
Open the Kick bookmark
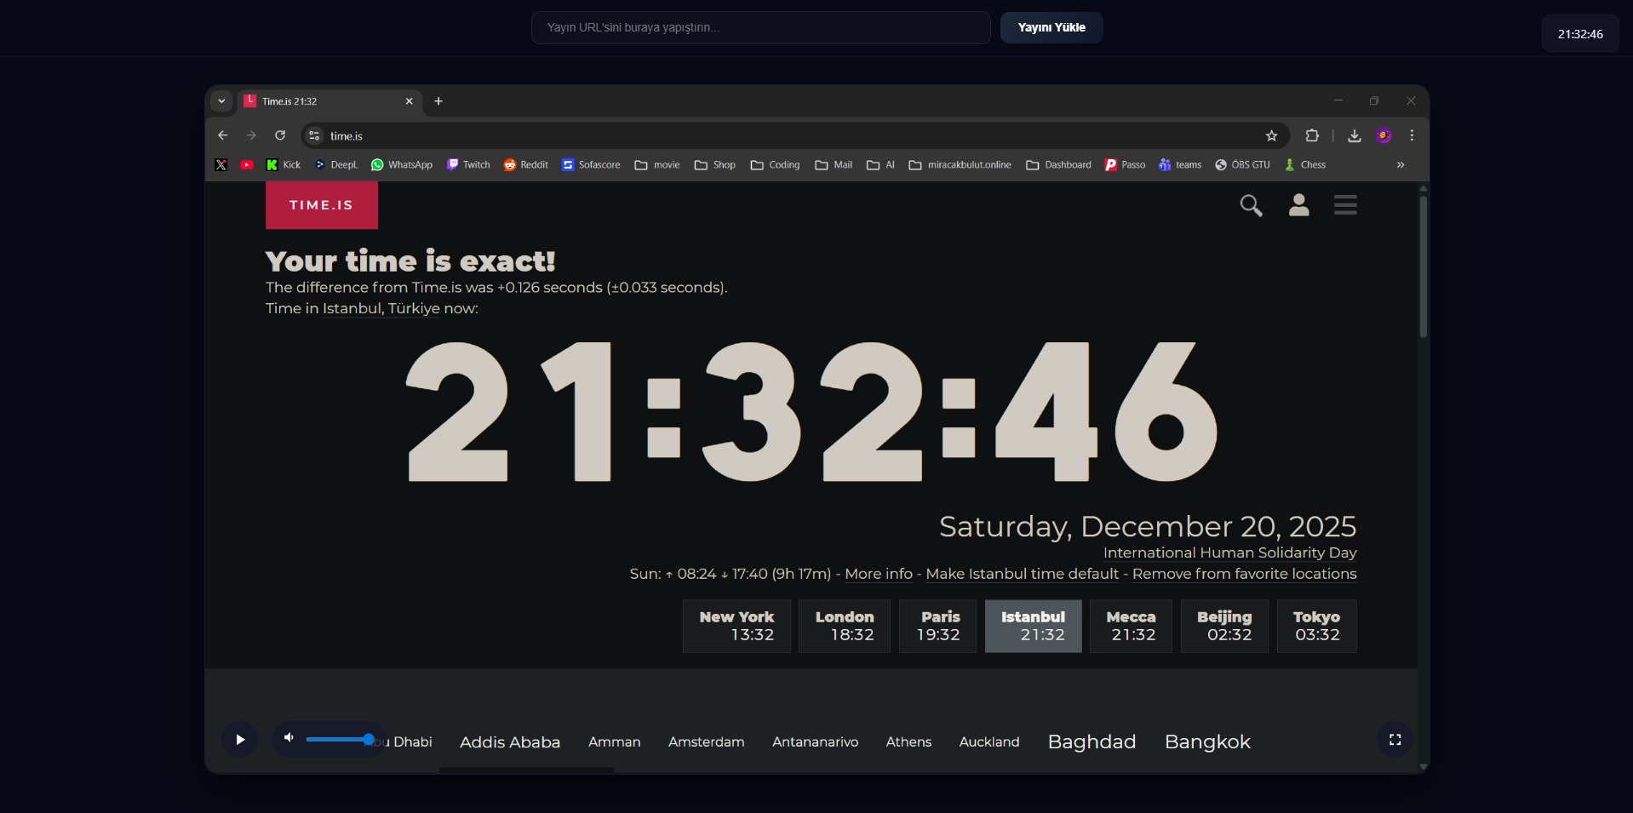pyautogui.click(x=284, y=165)
